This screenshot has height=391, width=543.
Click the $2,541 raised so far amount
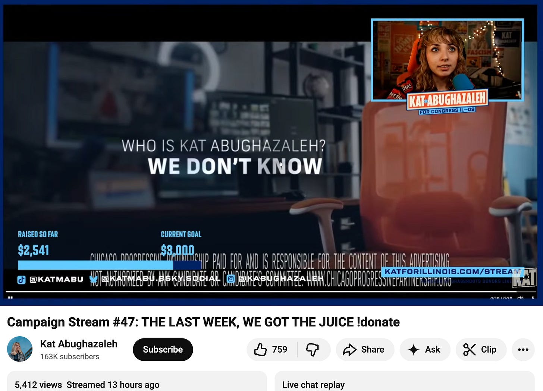point(34,250)
